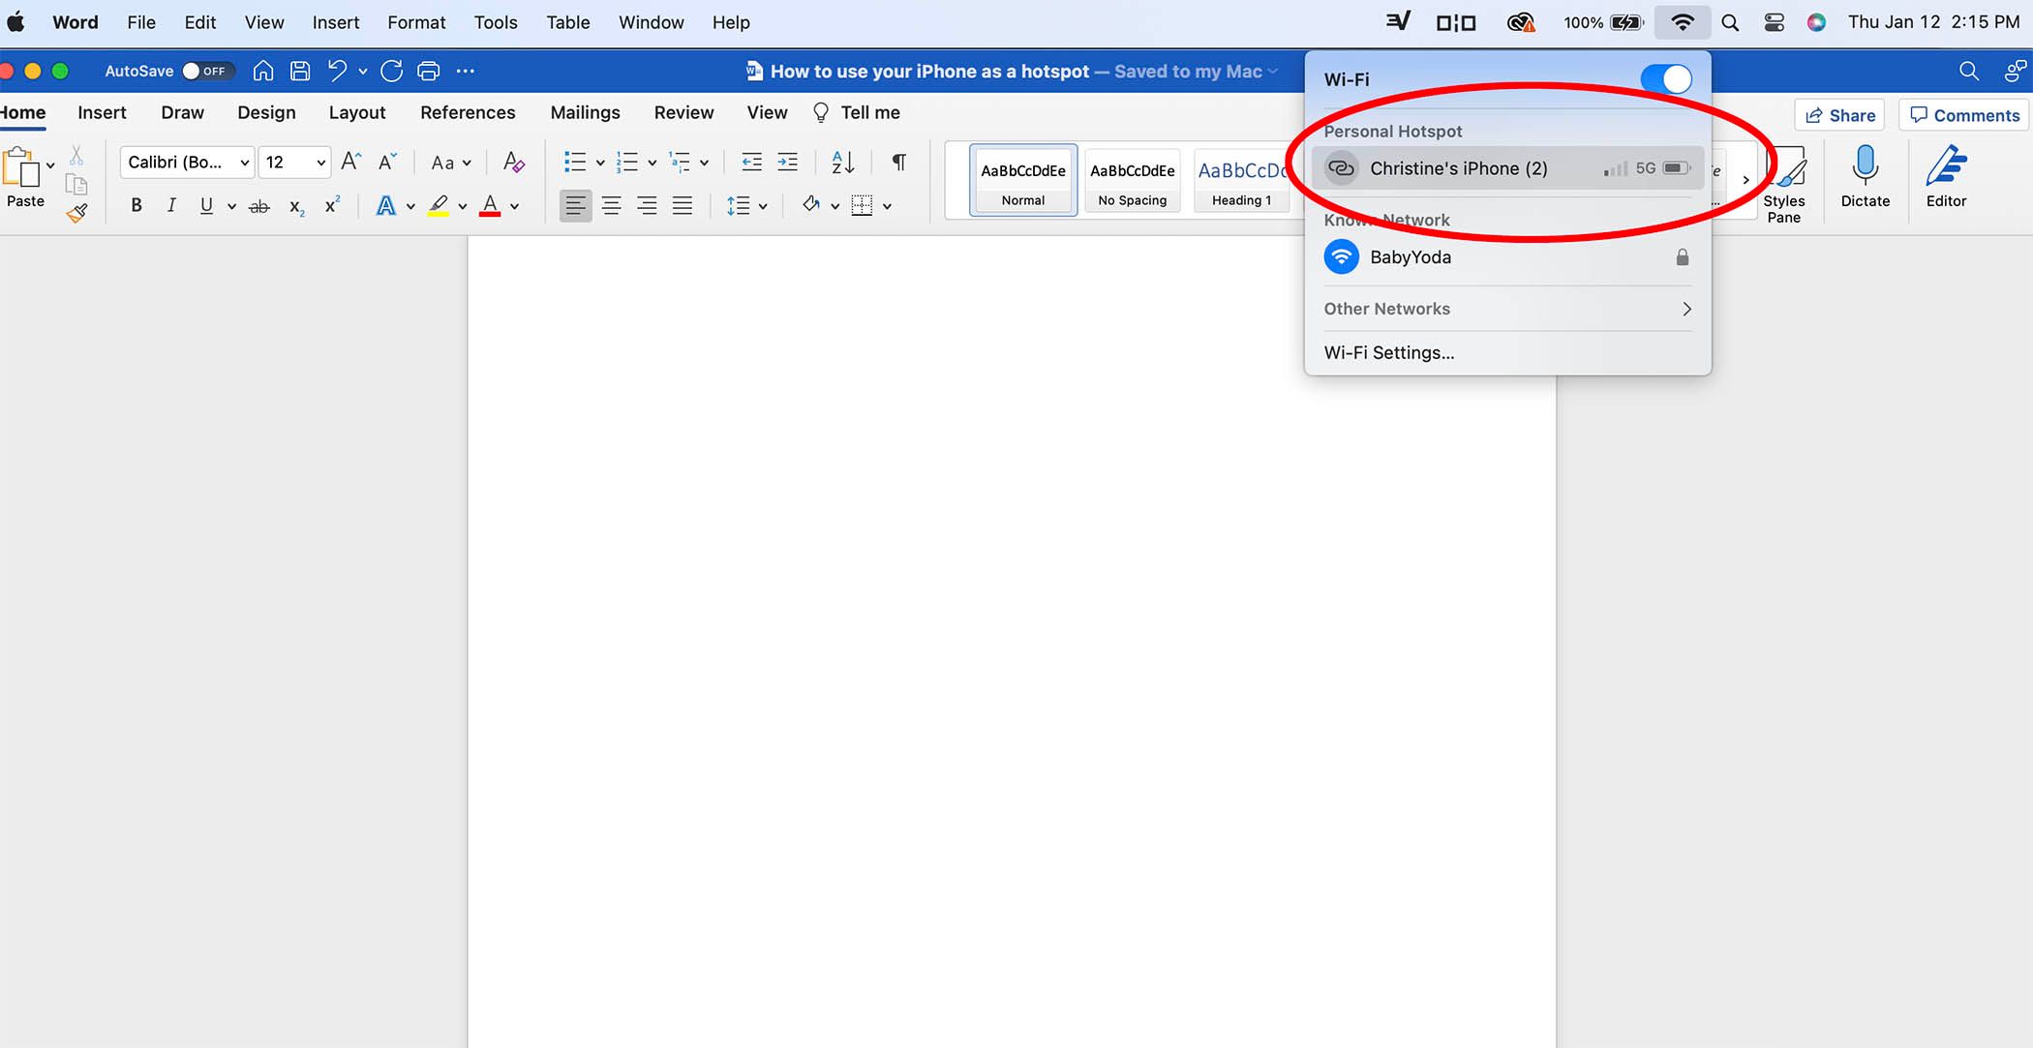Click the Increase Indent icon
Screen dimensions: 2033x1048
(788, 163)
